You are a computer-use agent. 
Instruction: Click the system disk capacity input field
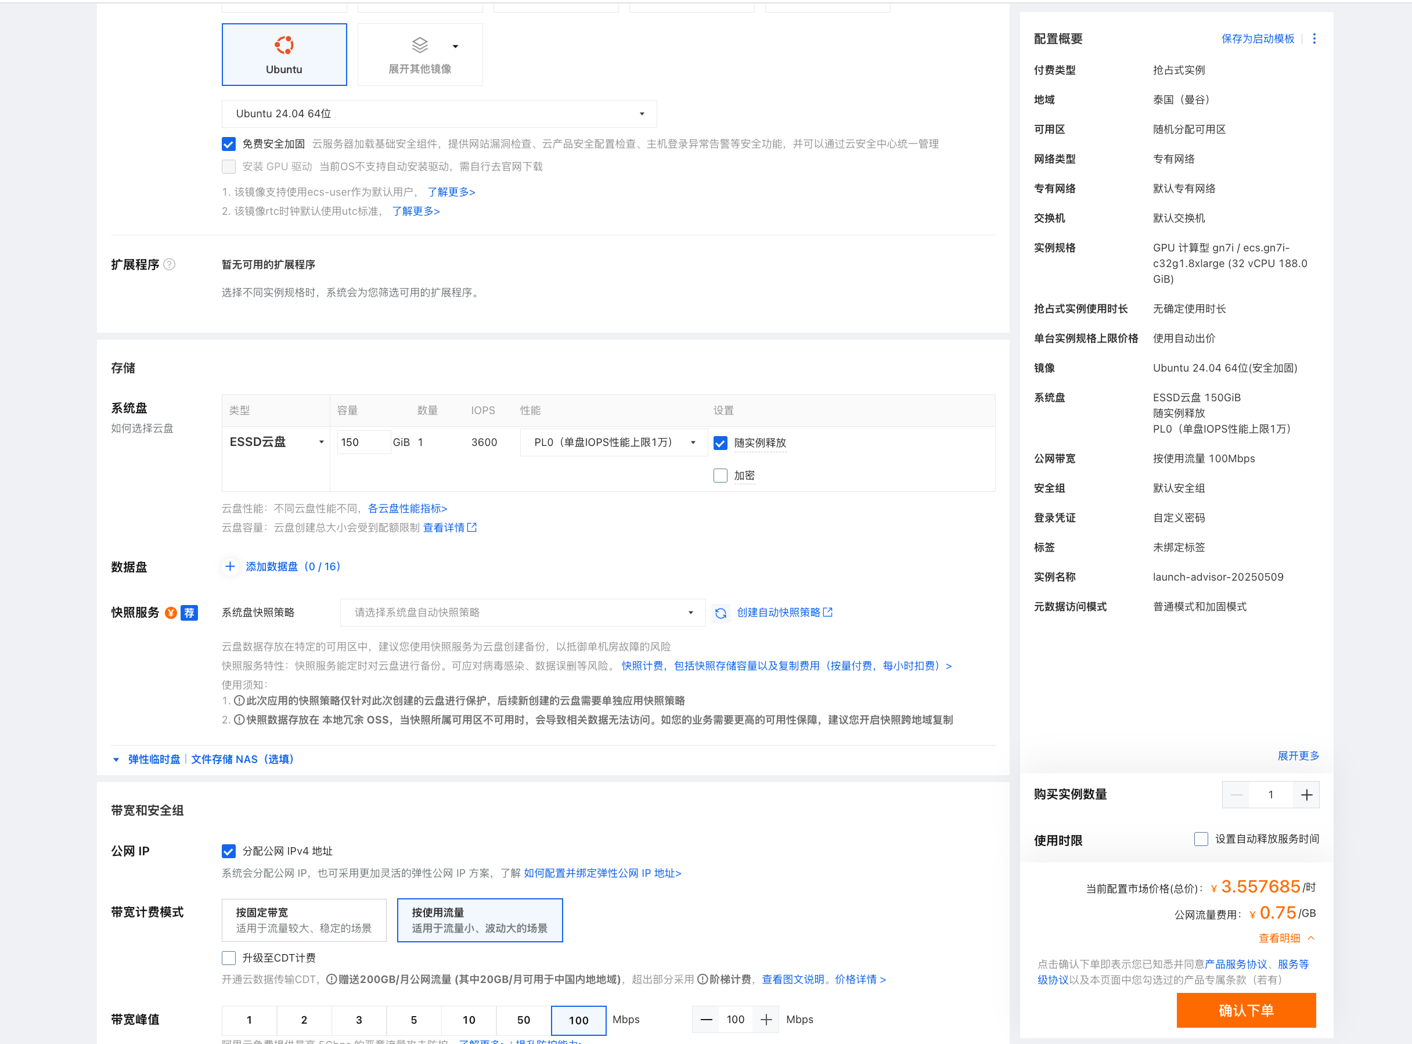[363, 442]
